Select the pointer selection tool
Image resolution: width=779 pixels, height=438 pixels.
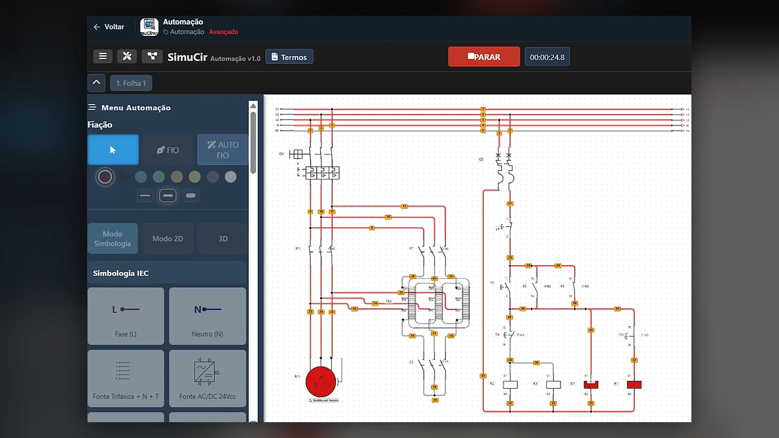(x=113, y=150)
